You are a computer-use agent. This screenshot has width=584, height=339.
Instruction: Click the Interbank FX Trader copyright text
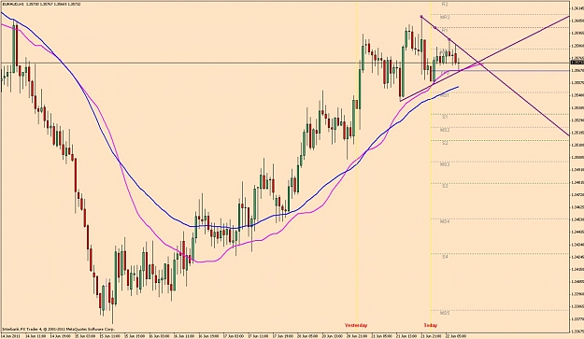pos(58,330)
